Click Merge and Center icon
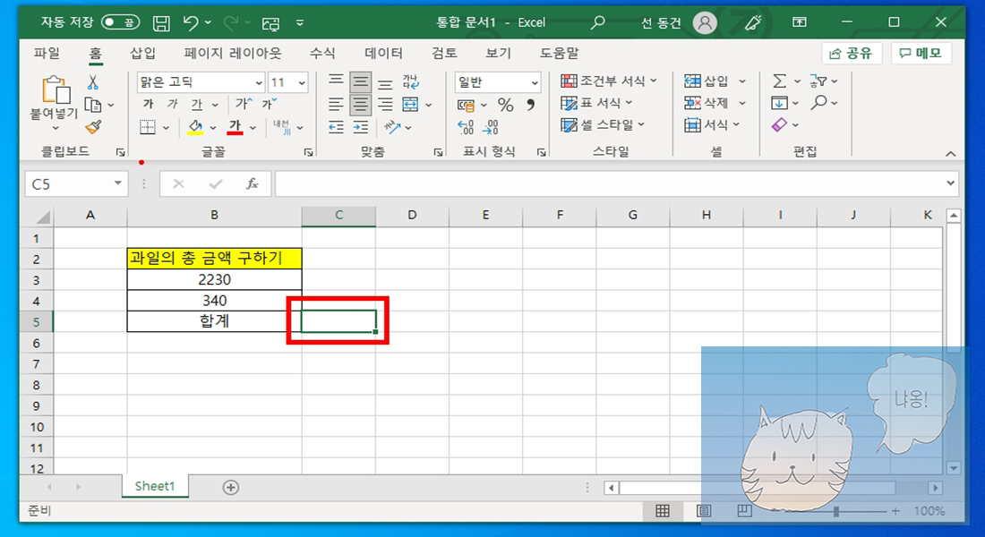985x537 pixels. (411, 104)
